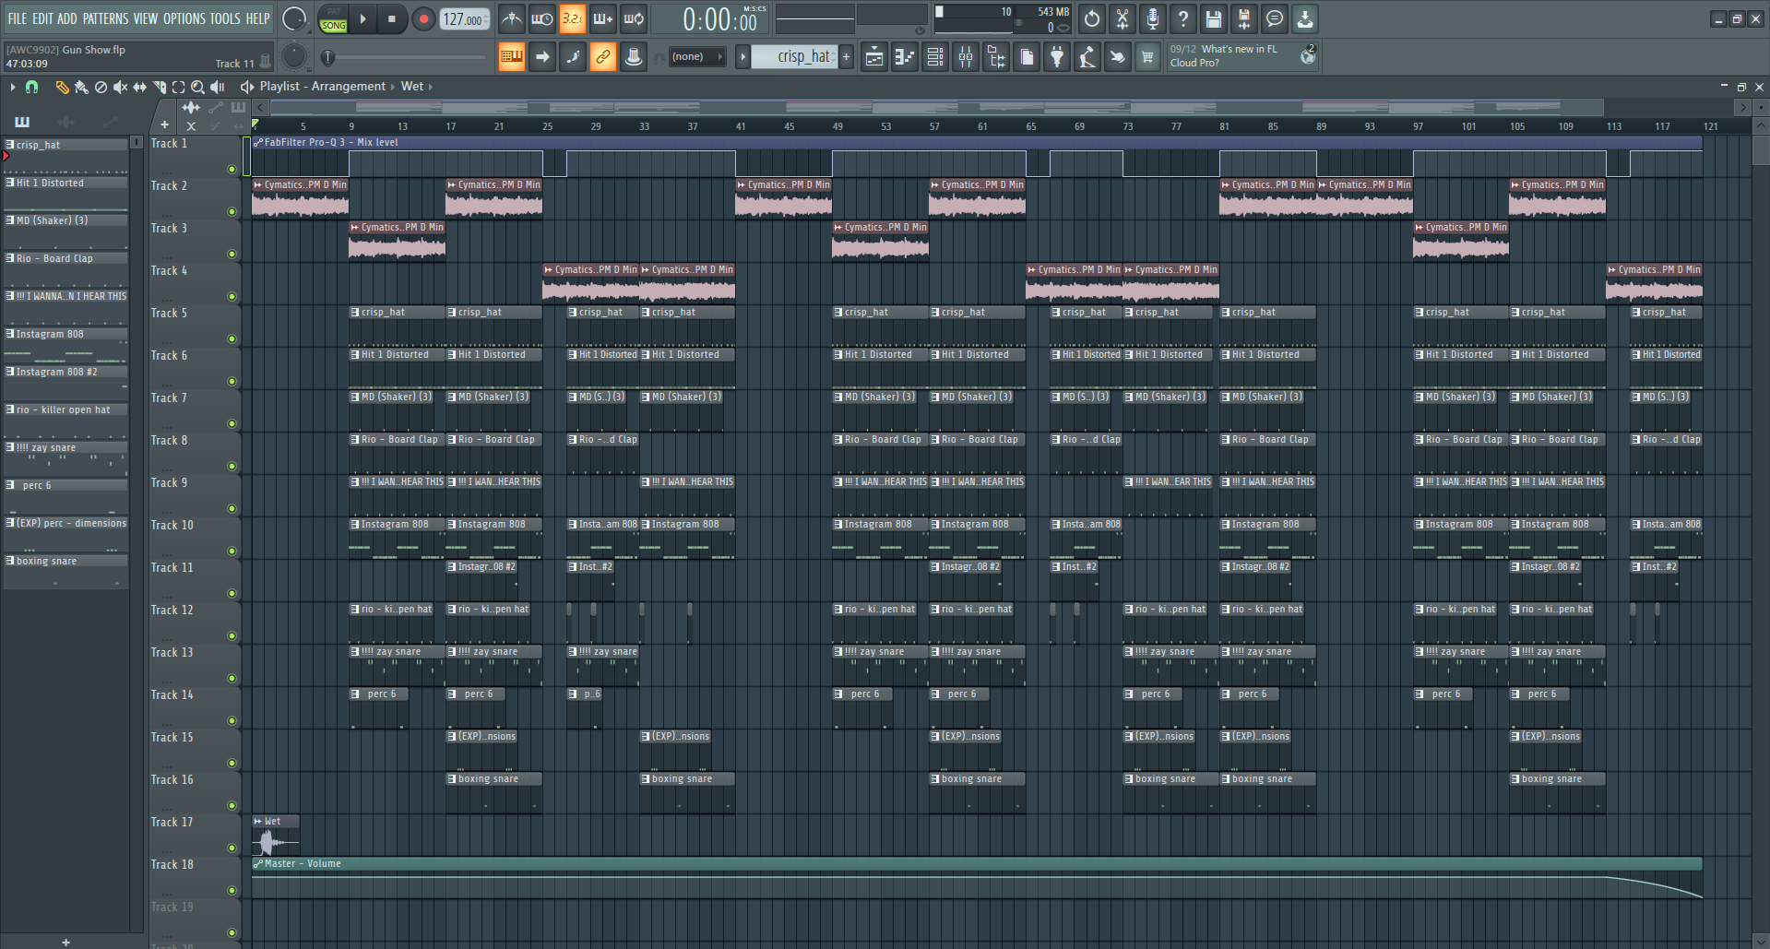The width and height of the screenshot is (1770, 949).
Task: Select the Delete tool in playlist
Action: [101, 87]
